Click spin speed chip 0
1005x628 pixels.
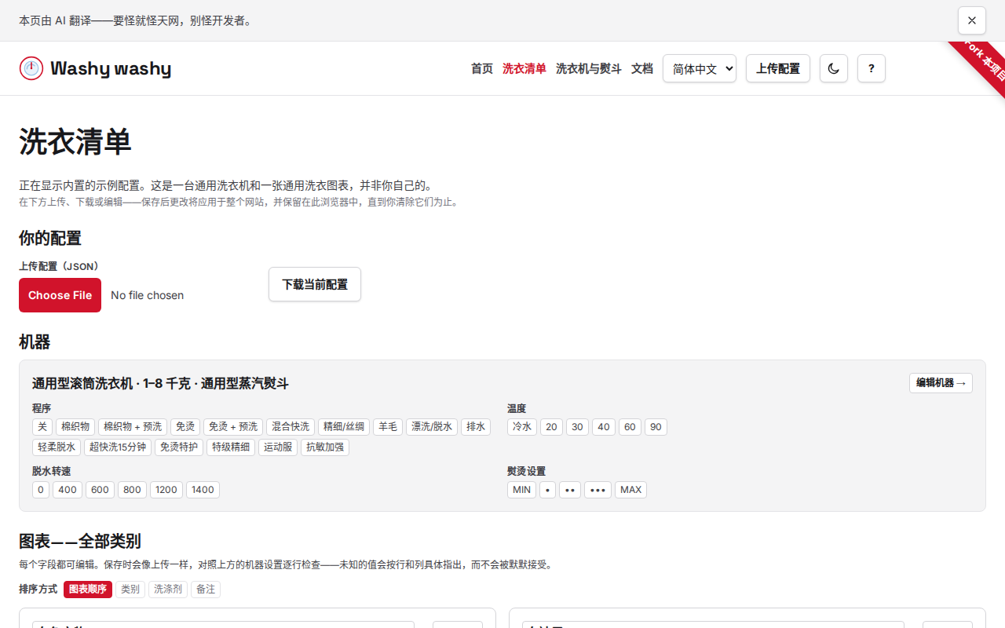(41, 490)
